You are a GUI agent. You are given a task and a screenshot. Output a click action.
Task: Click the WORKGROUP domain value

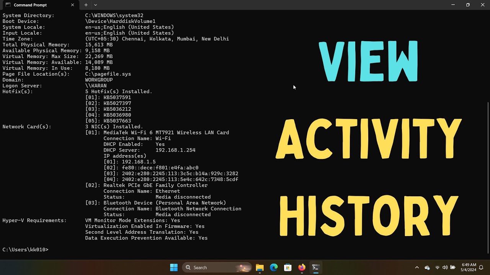[99, 80]
